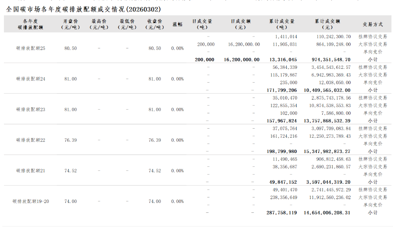The image size is (406, 236).
Task: Select the 碳排放配额21 row label
Action: coord(31,171)
